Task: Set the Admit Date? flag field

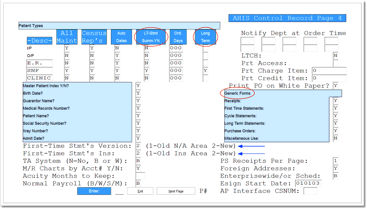Action: click(138, 138)
